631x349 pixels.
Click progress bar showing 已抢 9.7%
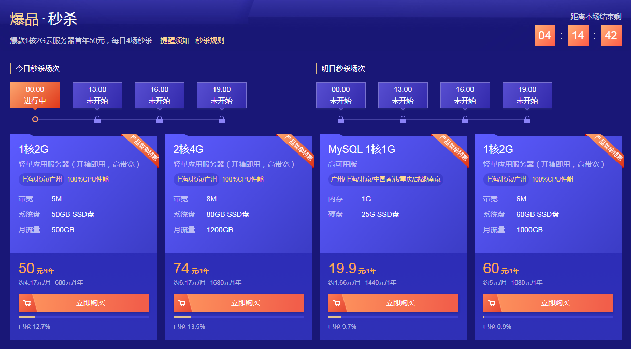pos(393,317)
